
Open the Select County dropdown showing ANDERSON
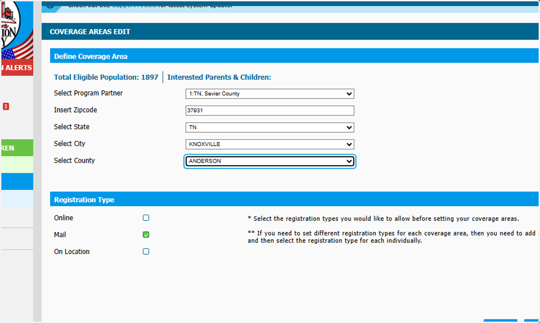(270, 161)
